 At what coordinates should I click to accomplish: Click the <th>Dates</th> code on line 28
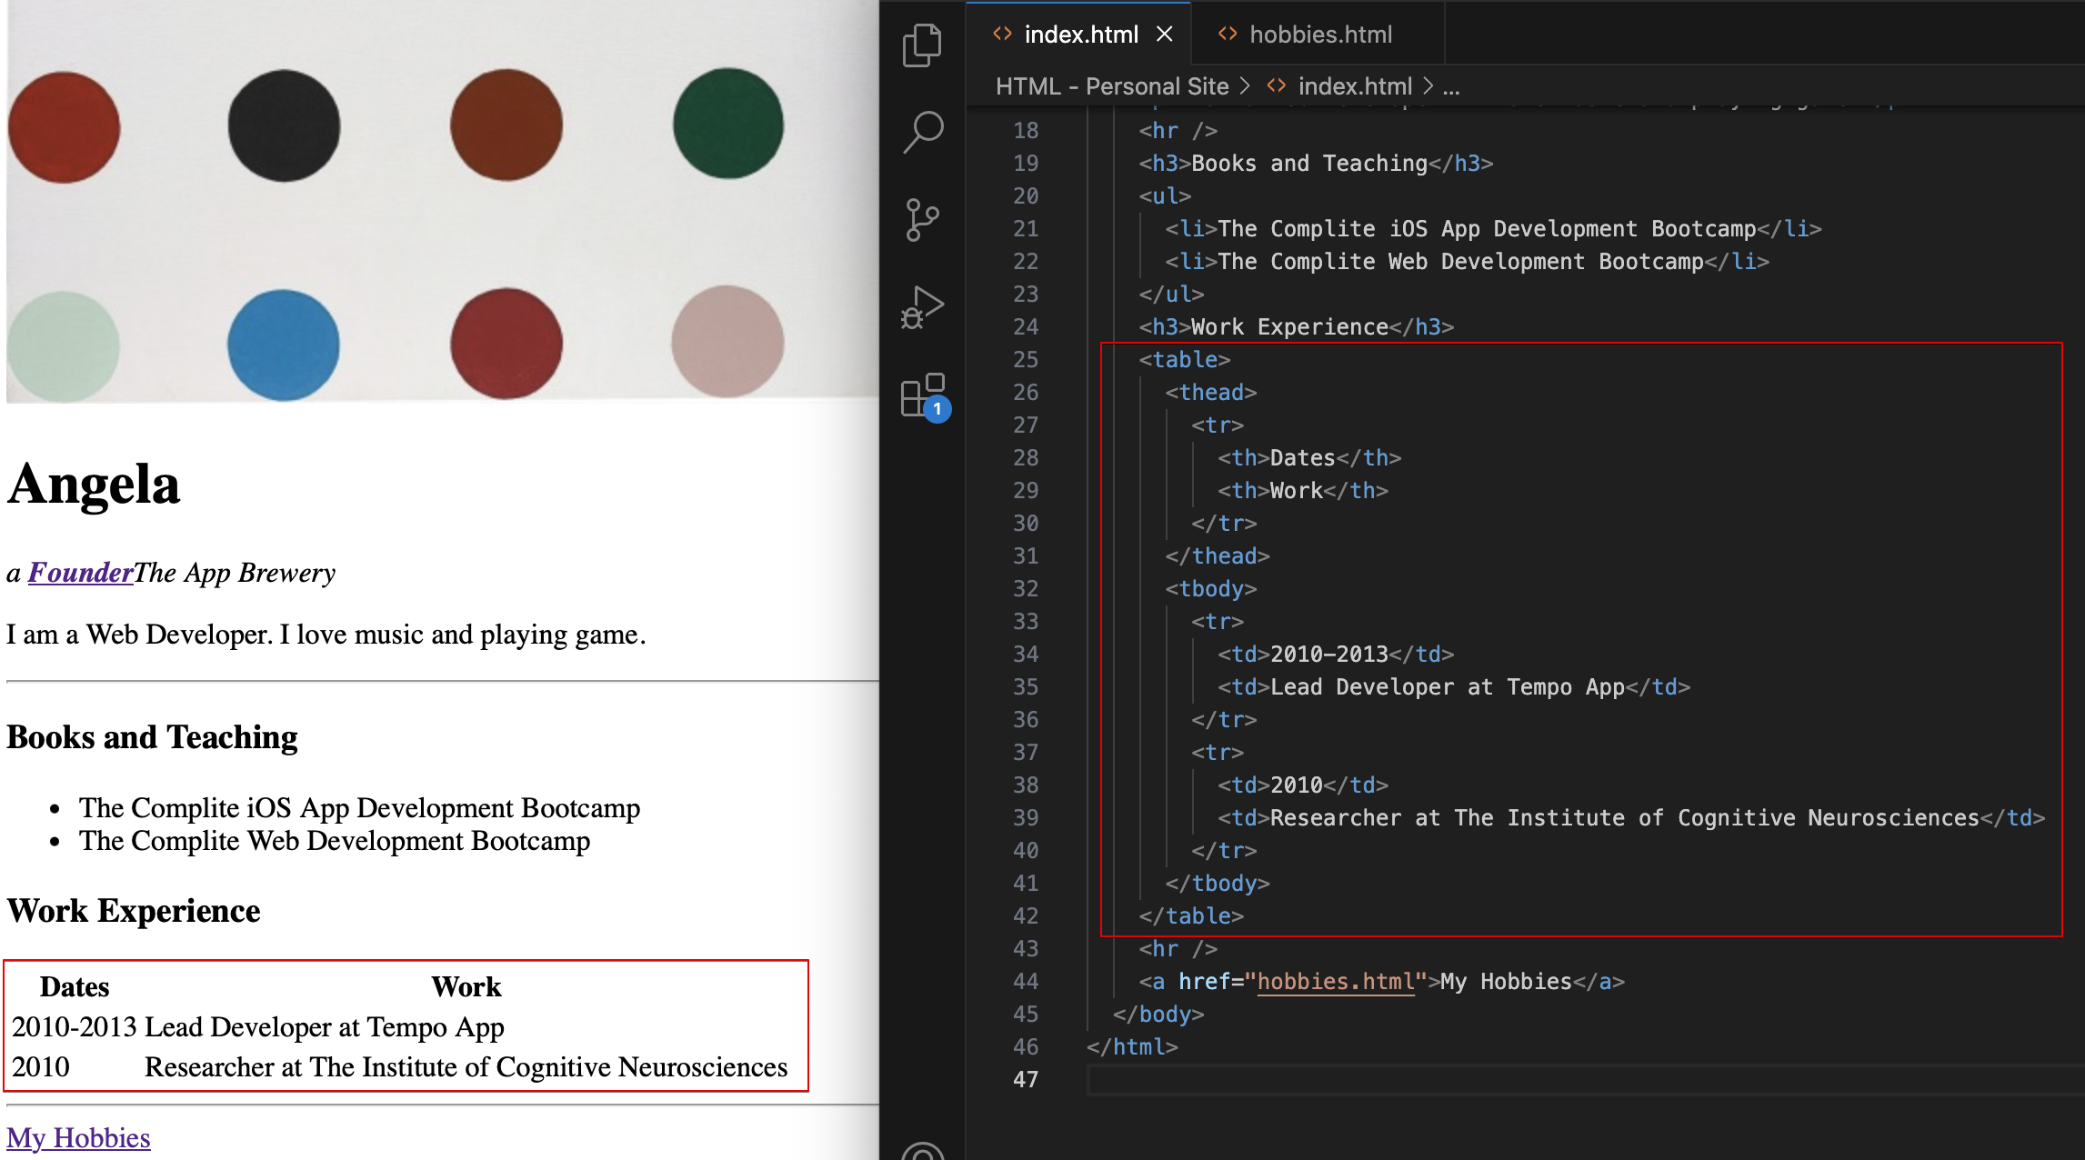[x=1309, y=458]
